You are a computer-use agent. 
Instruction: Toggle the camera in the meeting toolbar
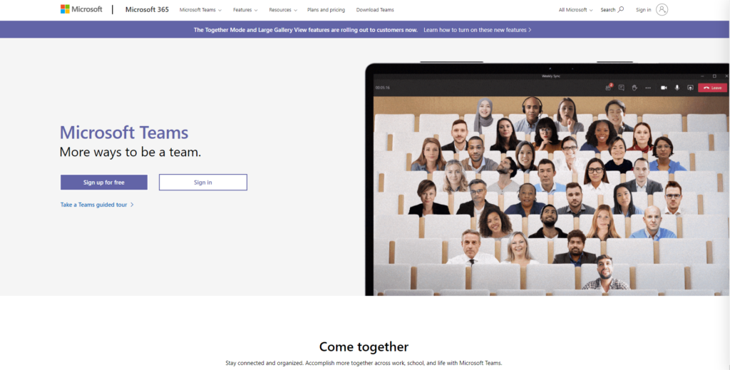point(664,88)
